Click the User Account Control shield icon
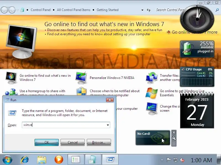Image resolution: width=221 pixels, height=165 pixels. coord(81,91)
